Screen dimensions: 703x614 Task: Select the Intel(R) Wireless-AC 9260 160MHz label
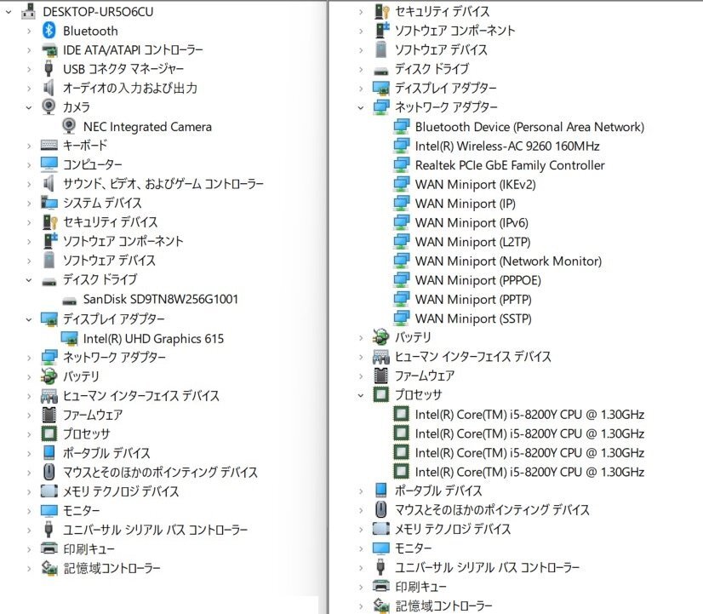507,146
